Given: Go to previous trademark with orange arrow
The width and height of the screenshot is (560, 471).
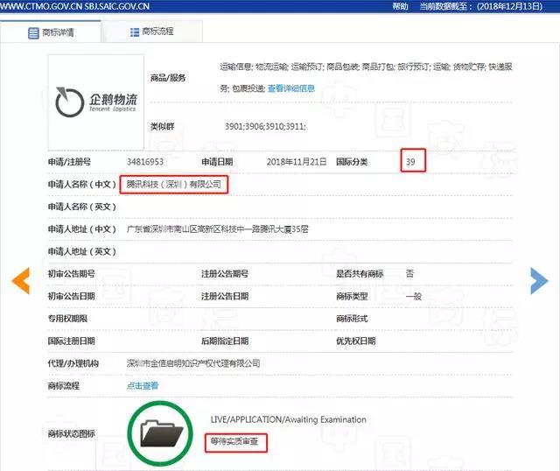Looking at the screenshot, I should coord(21,280).
